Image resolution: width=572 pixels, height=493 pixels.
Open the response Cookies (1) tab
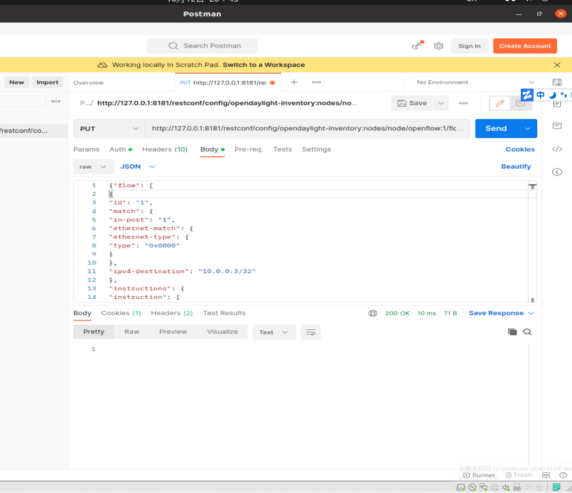pyautogui.click(x=121, y=313)
